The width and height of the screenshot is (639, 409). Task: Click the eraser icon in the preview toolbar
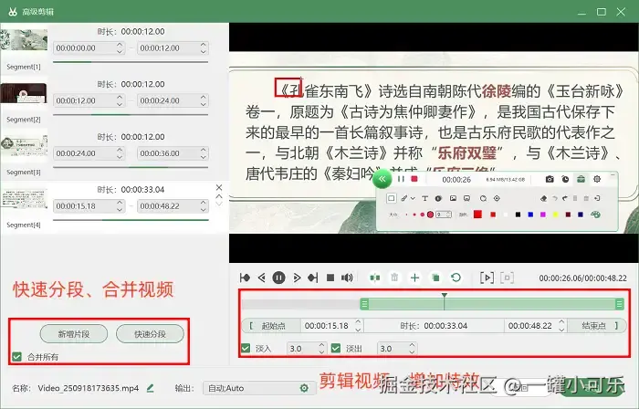543,198
